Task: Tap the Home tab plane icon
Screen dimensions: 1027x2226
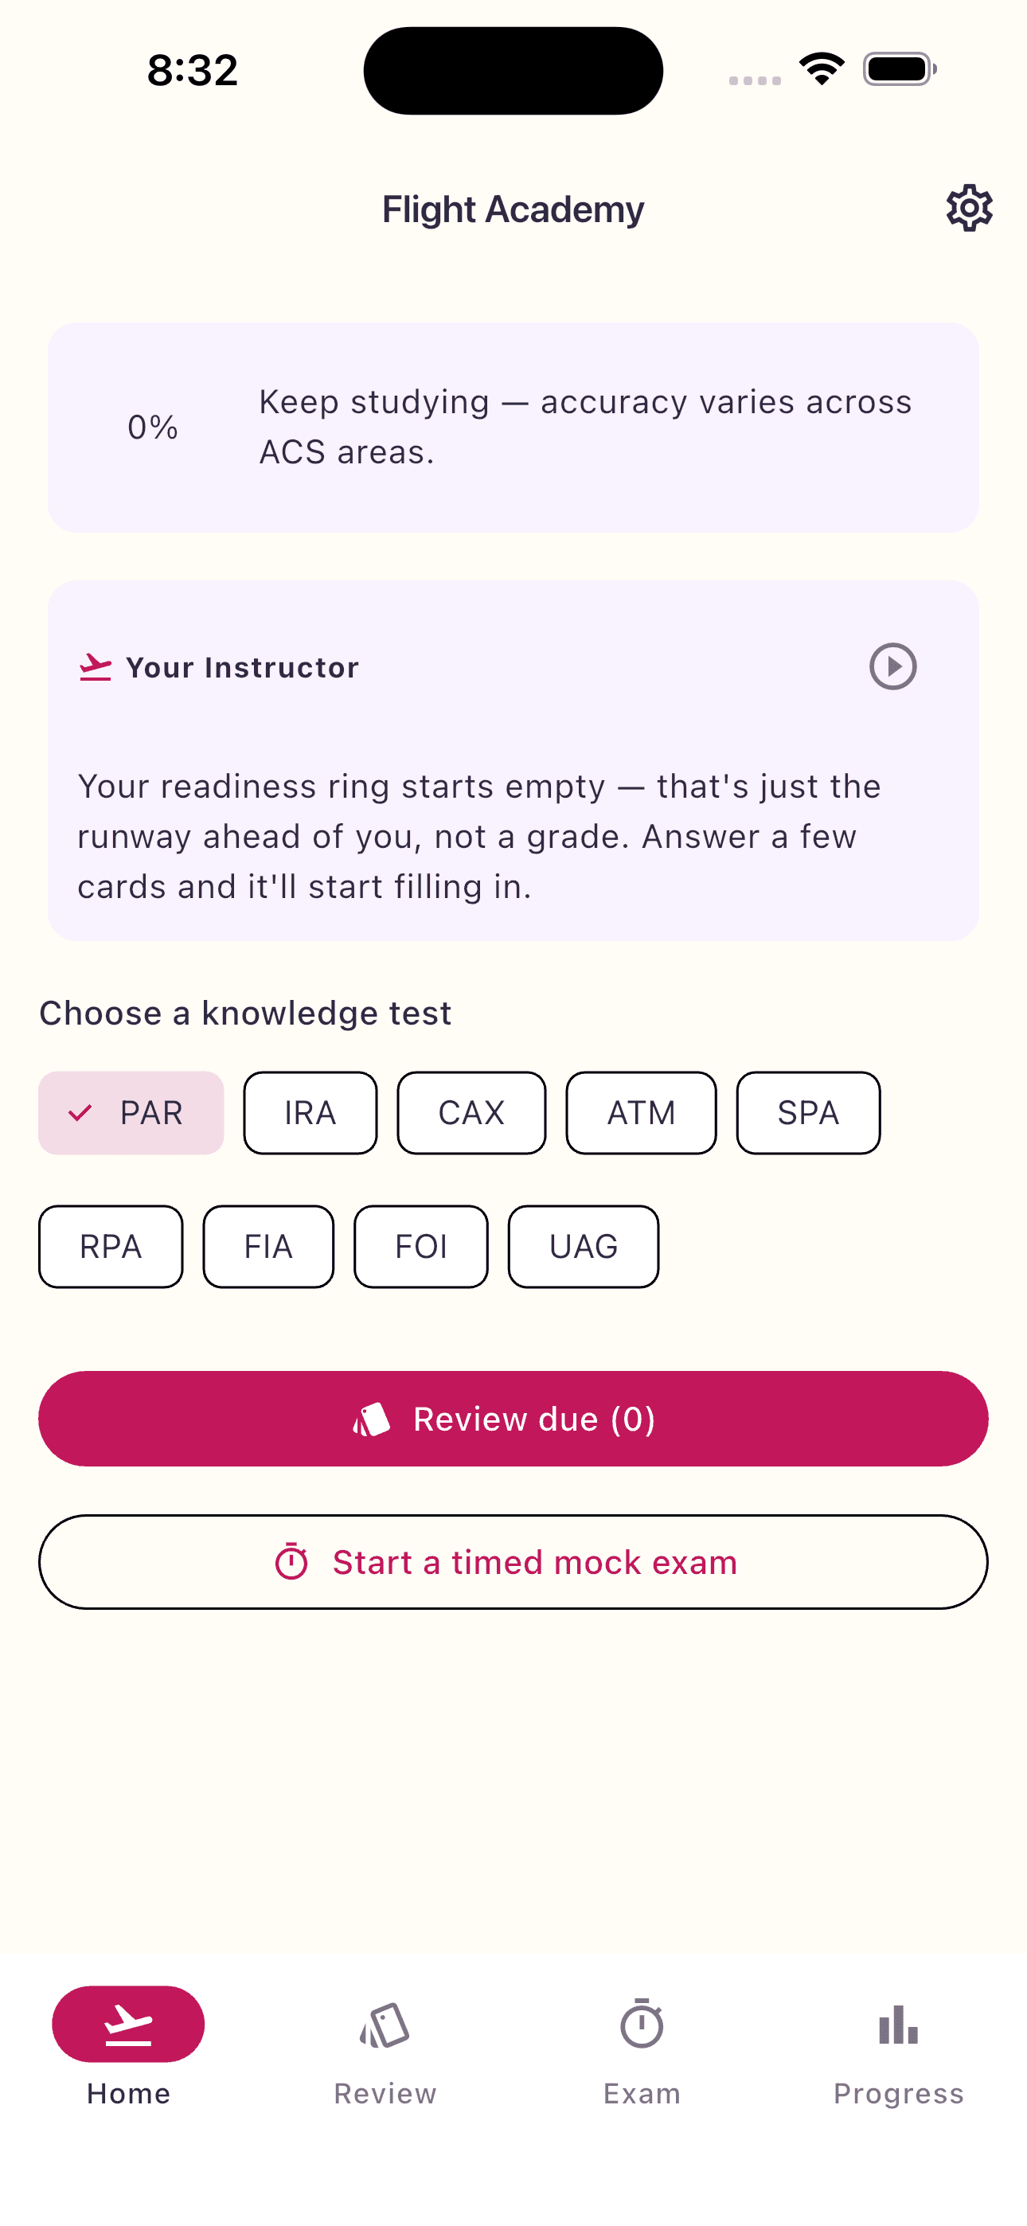Action: coord(128,2024)
